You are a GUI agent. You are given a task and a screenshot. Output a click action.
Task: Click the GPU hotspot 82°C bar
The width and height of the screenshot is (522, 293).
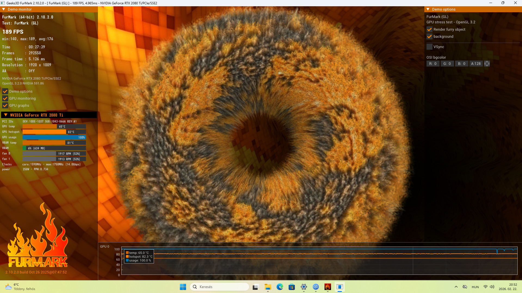pyautogui.click(x=54, y=132)
